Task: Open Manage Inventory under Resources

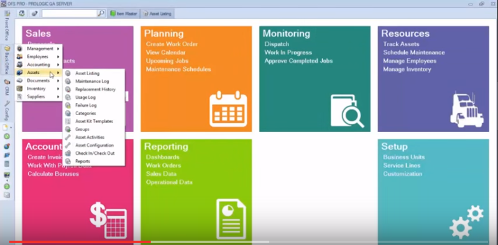Action: [407, 69]
